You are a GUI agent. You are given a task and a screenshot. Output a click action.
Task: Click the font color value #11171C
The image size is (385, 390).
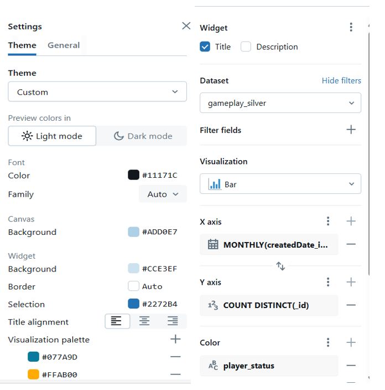pos(159,175)
